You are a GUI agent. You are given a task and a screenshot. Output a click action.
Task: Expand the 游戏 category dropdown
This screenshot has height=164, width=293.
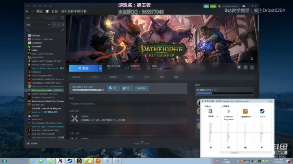click(38, 25)
